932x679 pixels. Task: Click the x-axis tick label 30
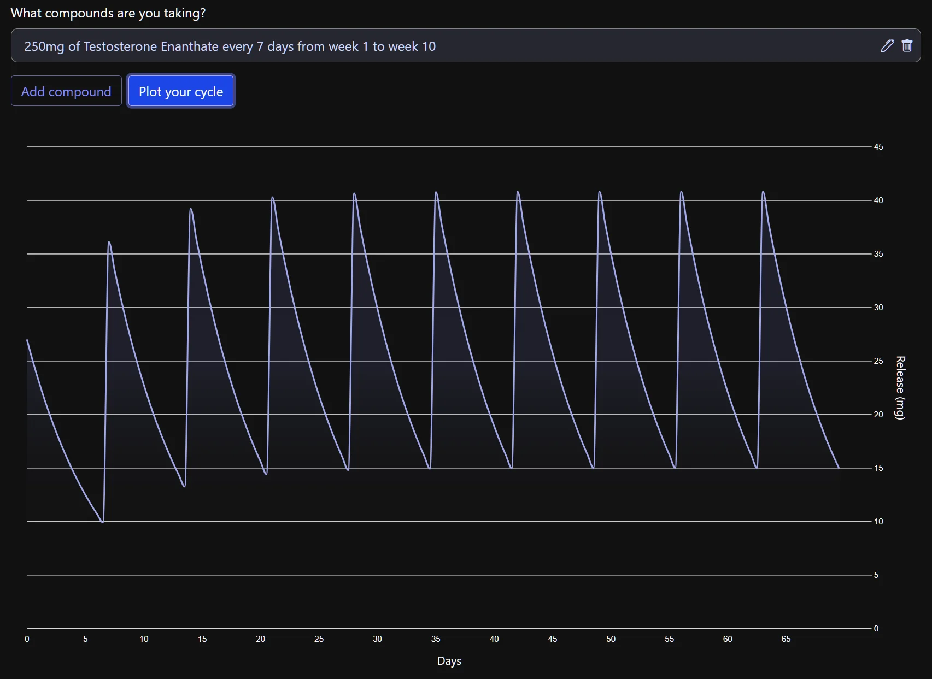pos(377,639)
